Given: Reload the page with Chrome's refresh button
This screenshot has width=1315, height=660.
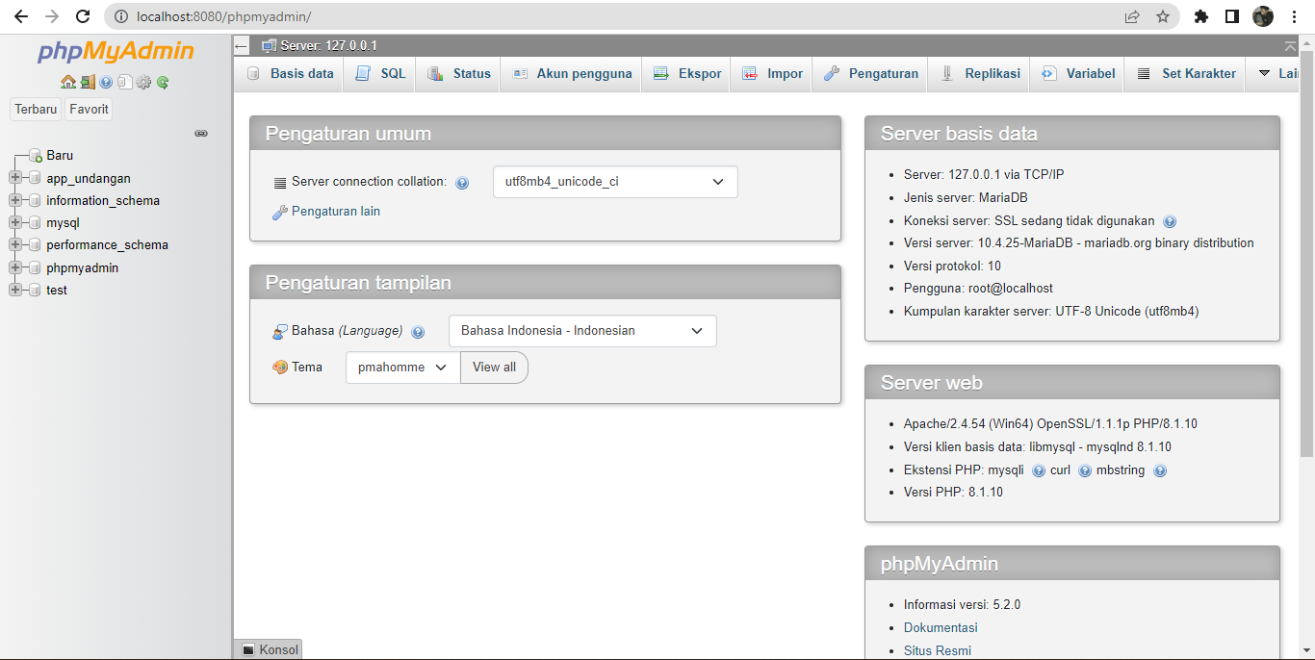Looking at the screenshot, I should [83, 16].
